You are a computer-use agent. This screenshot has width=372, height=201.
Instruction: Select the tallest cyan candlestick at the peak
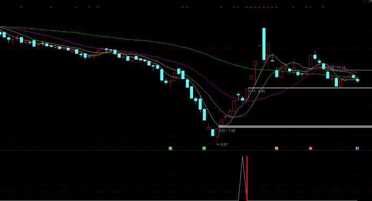[x=264, y=44]
